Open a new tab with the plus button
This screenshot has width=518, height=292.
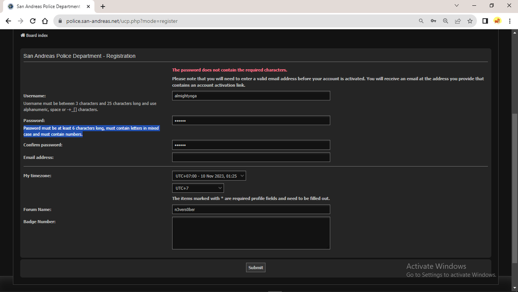(x=103, y=6)
